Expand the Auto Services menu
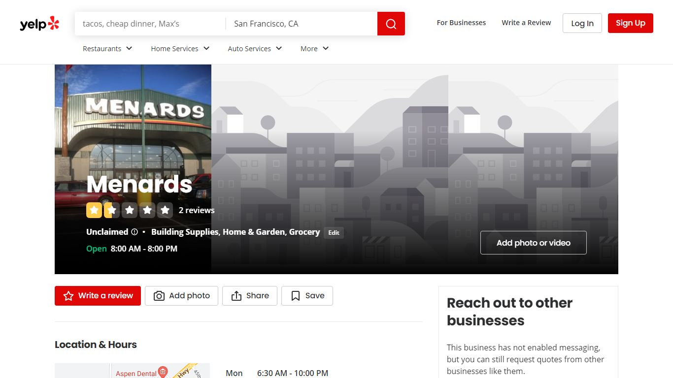Image resolution: width=673 pixels, height=378 pixels. 255,49
